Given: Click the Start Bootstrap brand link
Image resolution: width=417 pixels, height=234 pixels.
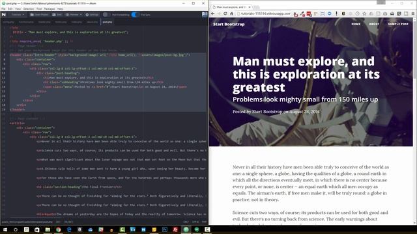Looking at the screenshot, I should coord(229,24).
